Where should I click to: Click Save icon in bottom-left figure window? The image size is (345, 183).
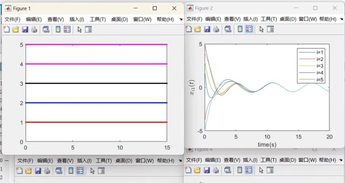(x=38, y=171)
